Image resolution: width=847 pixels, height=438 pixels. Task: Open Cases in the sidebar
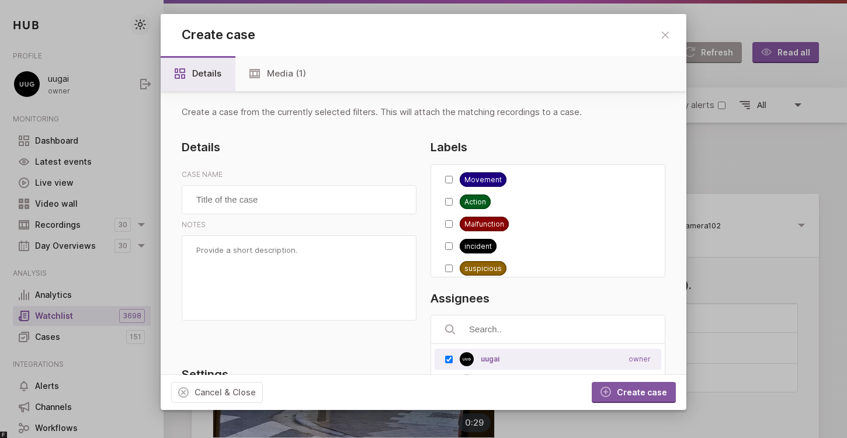coord(82,337)
